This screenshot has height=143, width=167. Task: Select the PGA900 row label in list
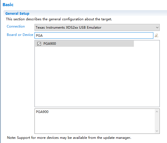point(50,44)
